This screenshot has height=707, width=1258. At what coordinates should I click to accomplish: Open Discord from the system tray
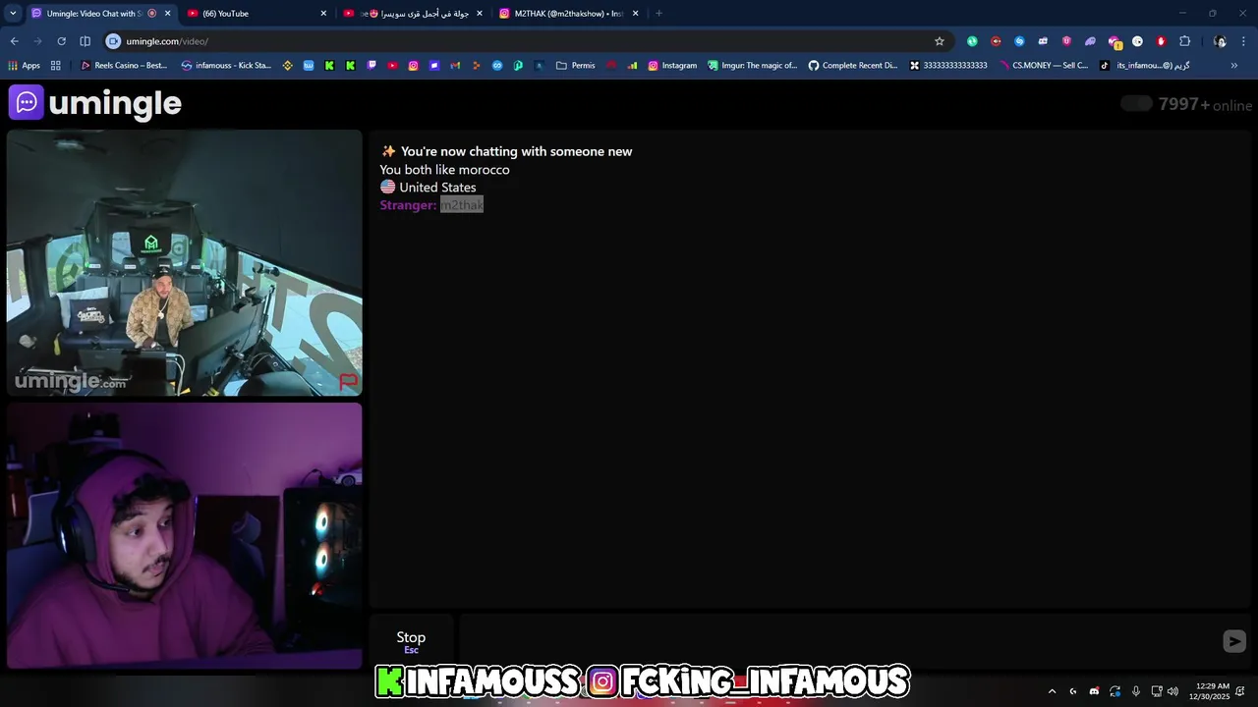coord(1094,691)
